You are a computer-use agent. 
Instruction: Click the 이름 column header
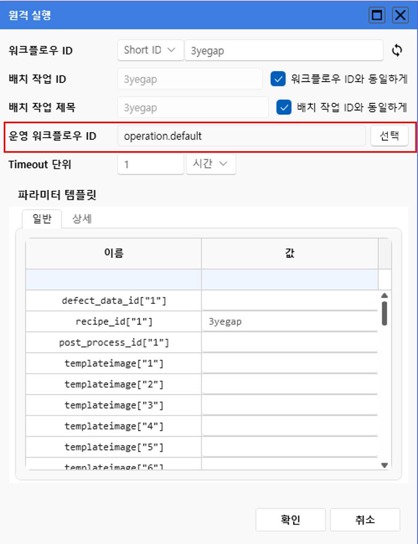(114, 253)
